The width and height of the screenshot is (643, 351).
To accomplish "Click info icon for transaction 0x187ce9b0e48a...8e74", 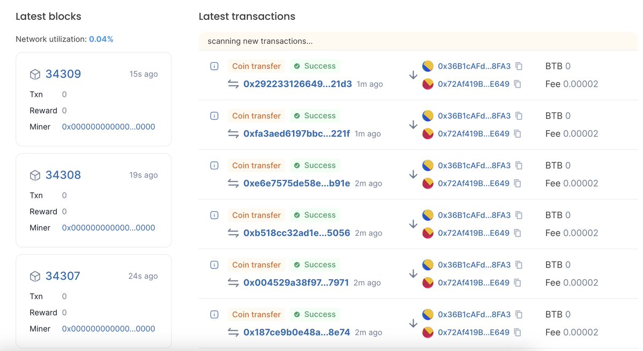I will click(214, 315).
